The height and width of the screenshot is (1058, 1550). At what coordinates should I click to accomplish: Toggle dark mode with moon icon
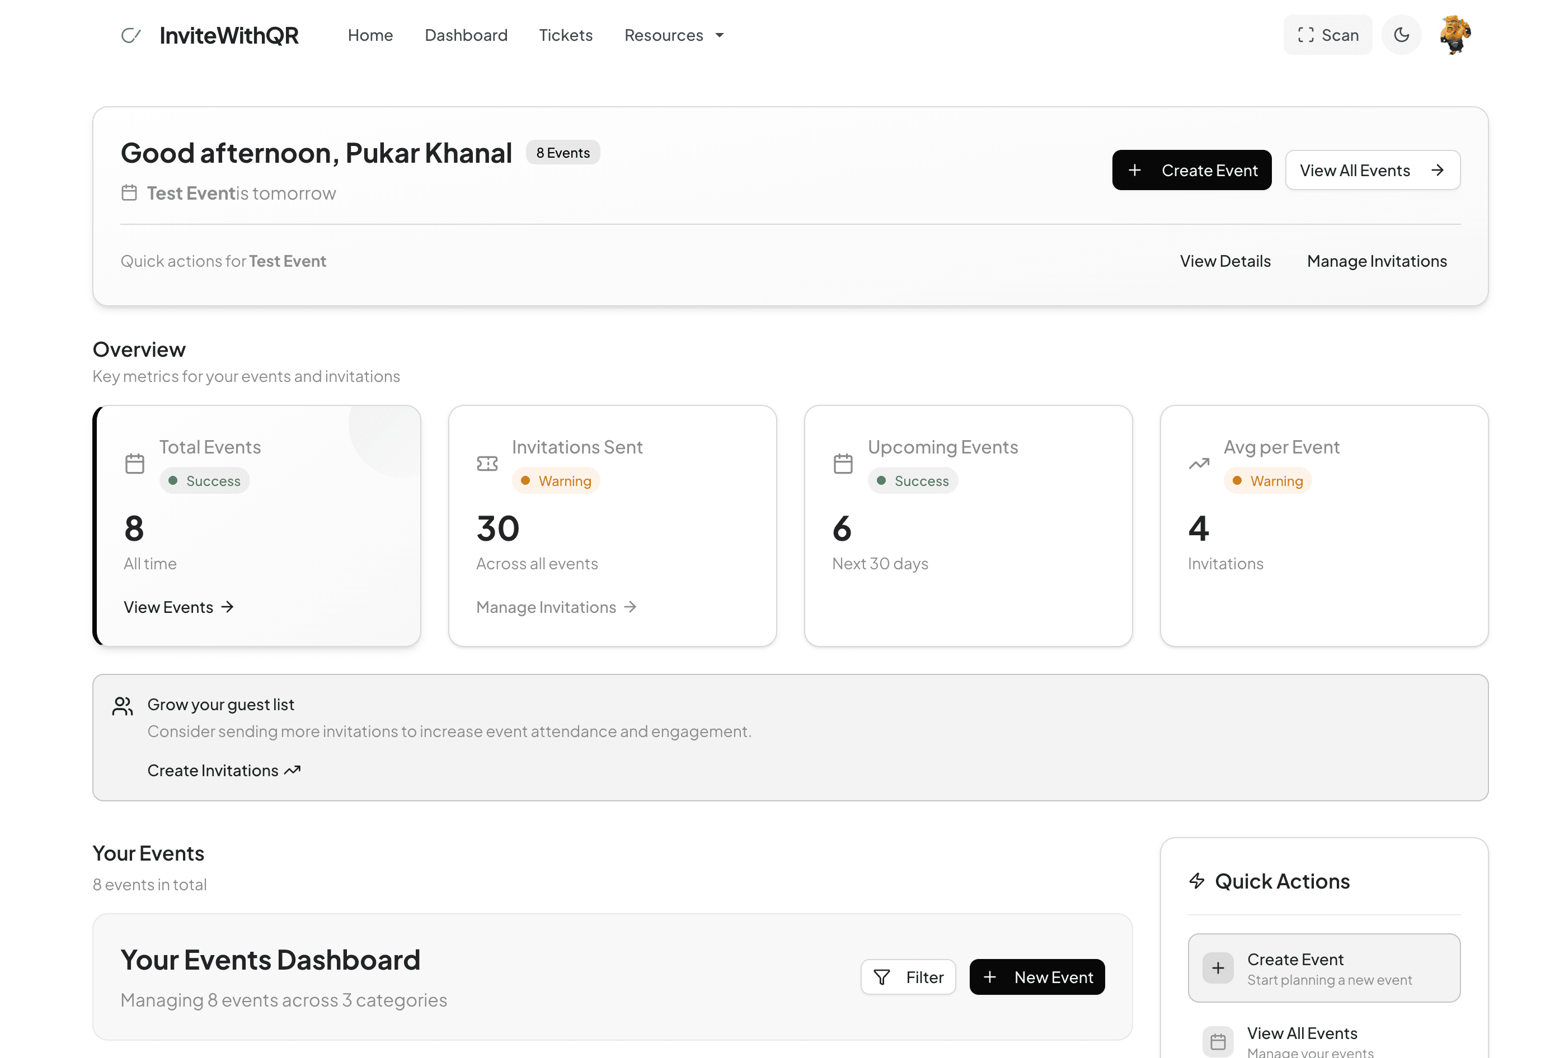click(x=1402, y=35)
